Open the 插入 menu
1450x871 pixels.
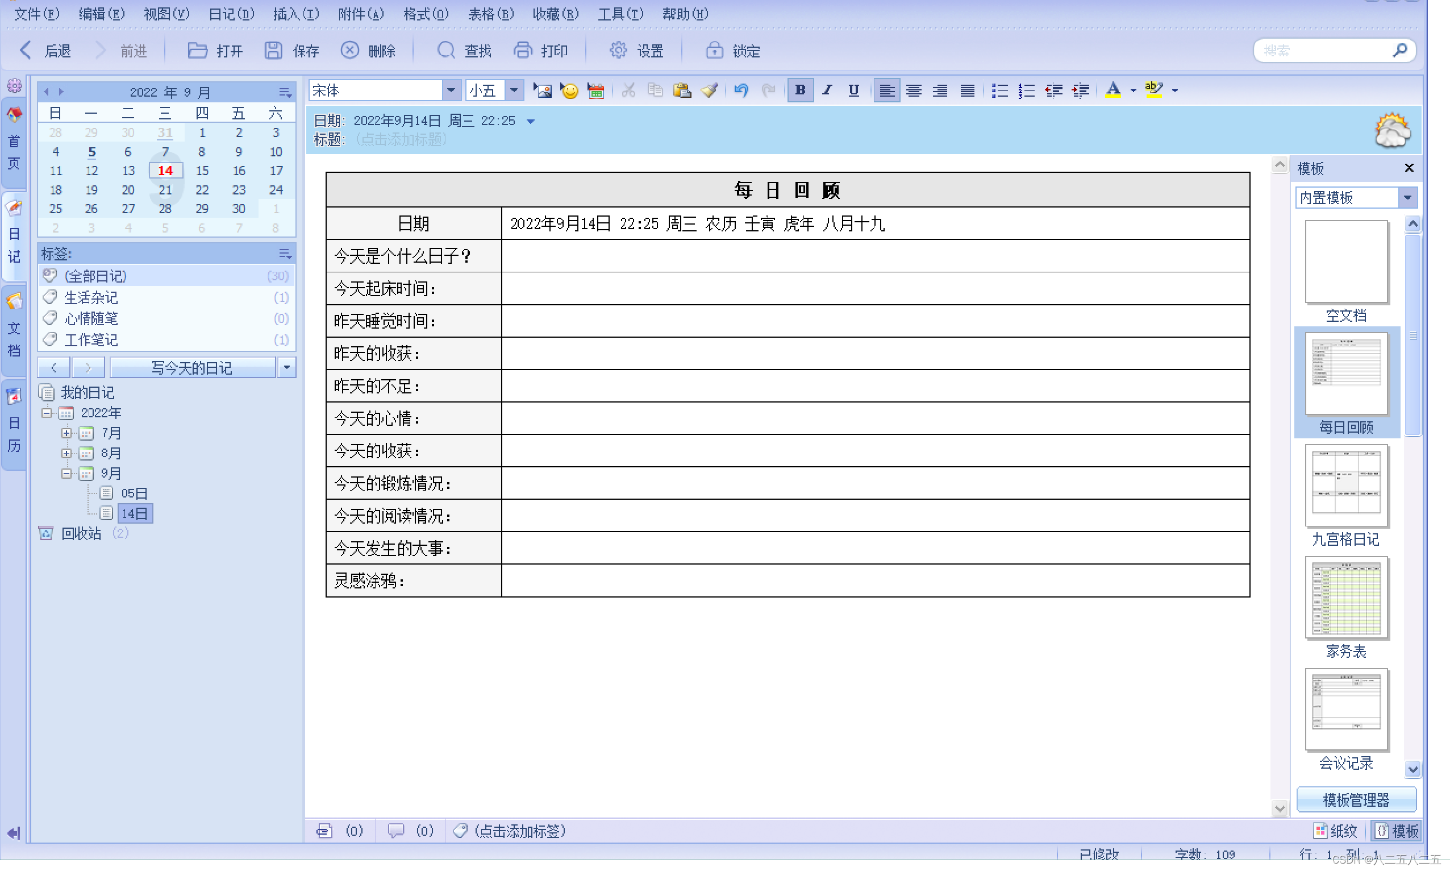coord(295,14)
